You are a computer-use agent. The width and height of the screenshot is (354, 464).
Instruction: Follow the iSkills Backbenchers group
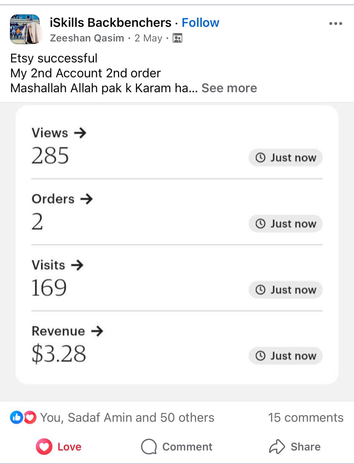[x=200, y=22]
